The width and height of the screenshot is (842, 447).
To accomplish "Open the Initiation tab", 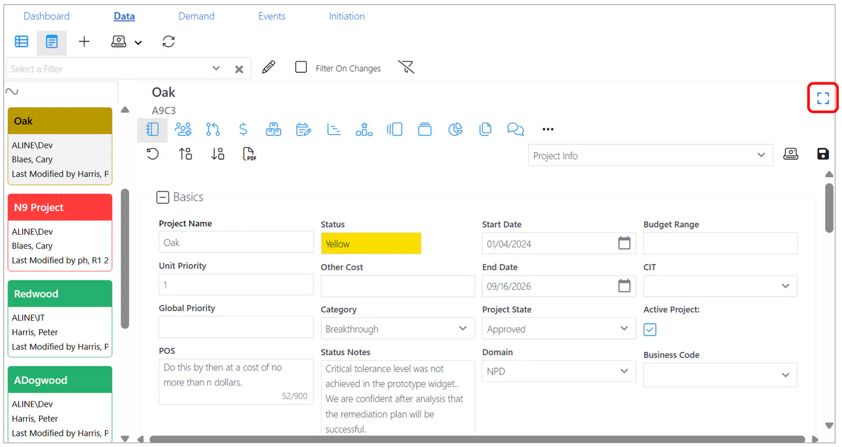I will [x=347, y=16].
